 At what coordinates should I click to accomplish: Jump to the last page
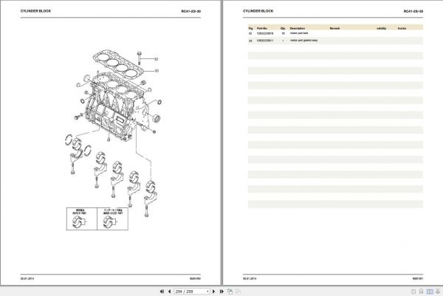[221, 292]
